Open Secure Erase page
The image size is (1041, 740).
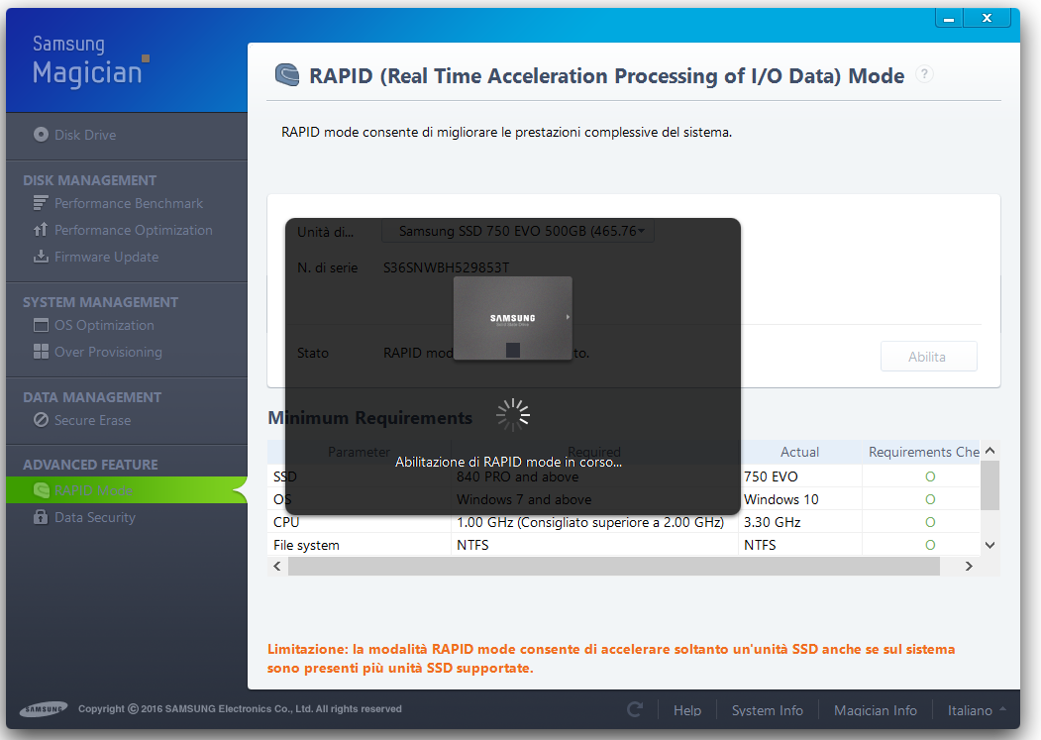[x=92, y=420]
